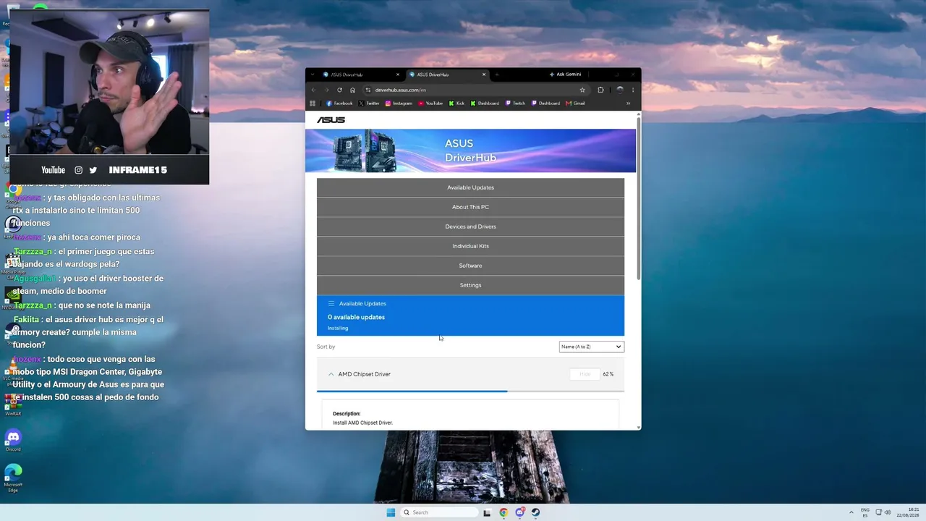This screenshot has height=521, width=926.
Task: Click the Instagram icon on the webcam overlay
Action: [78, 170]
